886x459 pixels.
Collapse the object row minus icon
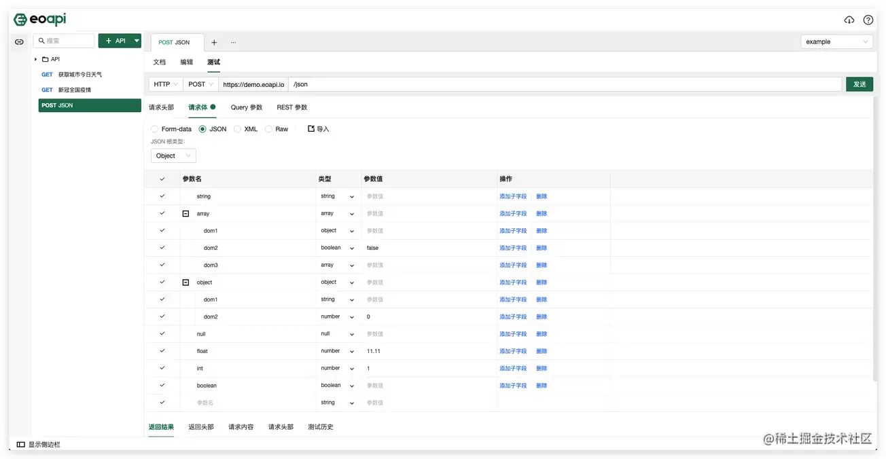click(x=185, y=282)
